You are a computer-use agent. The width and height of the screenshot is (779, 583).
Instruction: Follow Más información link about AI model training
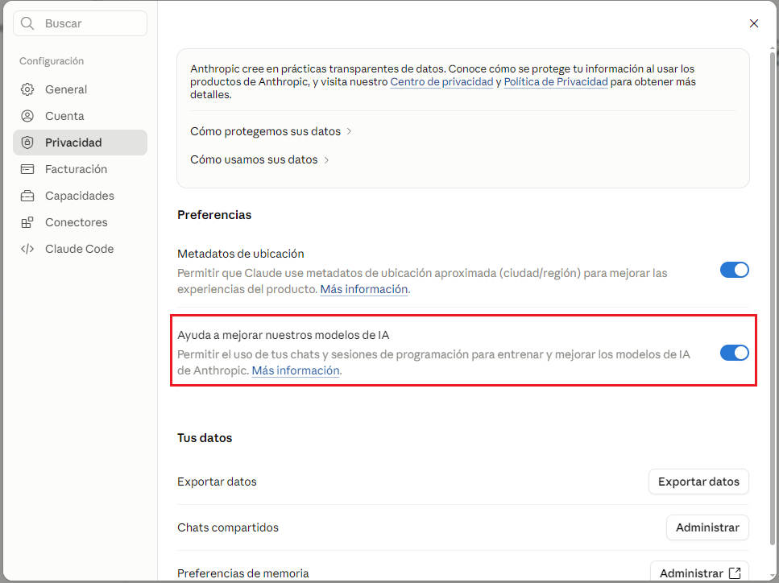tap(296, 371)
